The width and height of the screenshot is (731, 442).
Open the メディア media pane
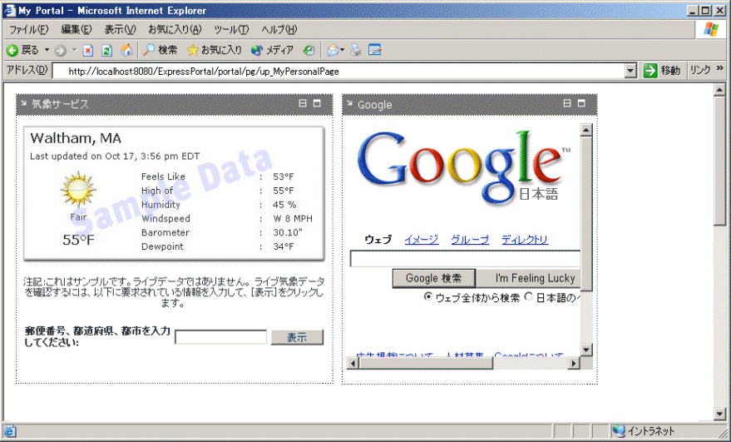272,50
